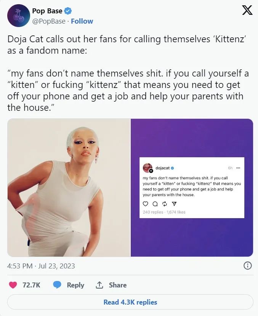Open the @PopBase handle
Viewport: 258px width, 316px height.
pyautogui.click(x=49, y=21)
